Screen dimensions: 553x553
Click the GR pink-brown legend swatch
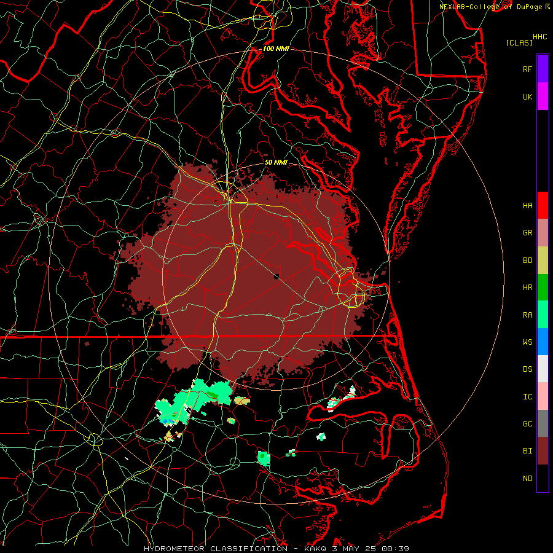click(543, 233)
